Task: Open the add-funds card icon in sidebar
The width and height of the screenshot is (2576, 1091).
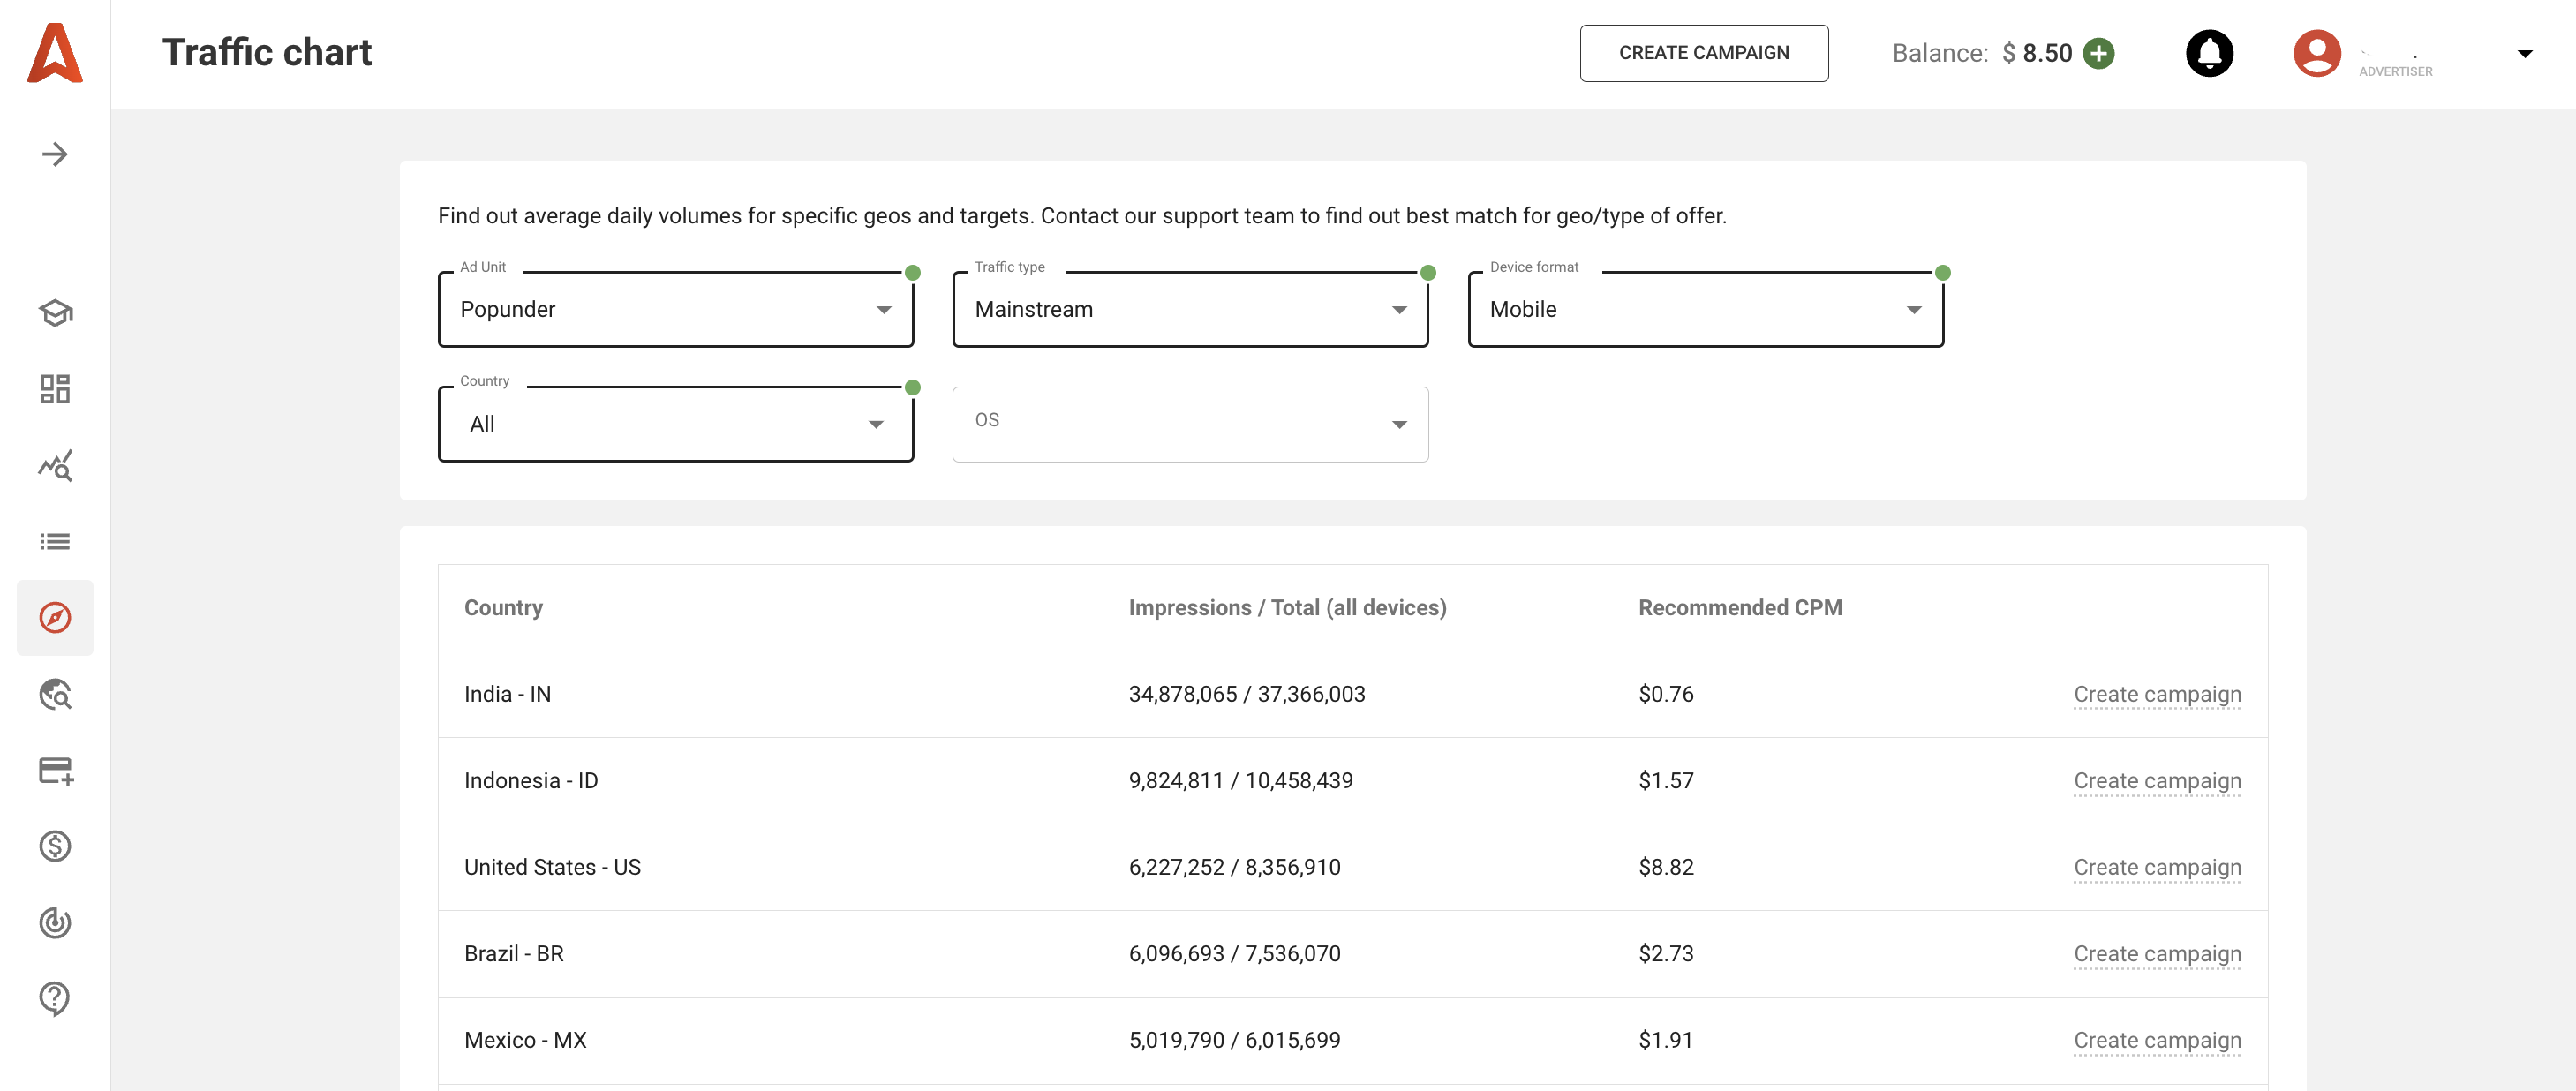Action: pos(55,770)
